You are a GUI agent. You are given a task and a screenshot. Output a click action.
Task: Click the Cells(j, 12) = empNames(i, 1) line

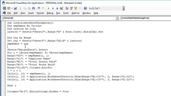click(x=29, y=74)
